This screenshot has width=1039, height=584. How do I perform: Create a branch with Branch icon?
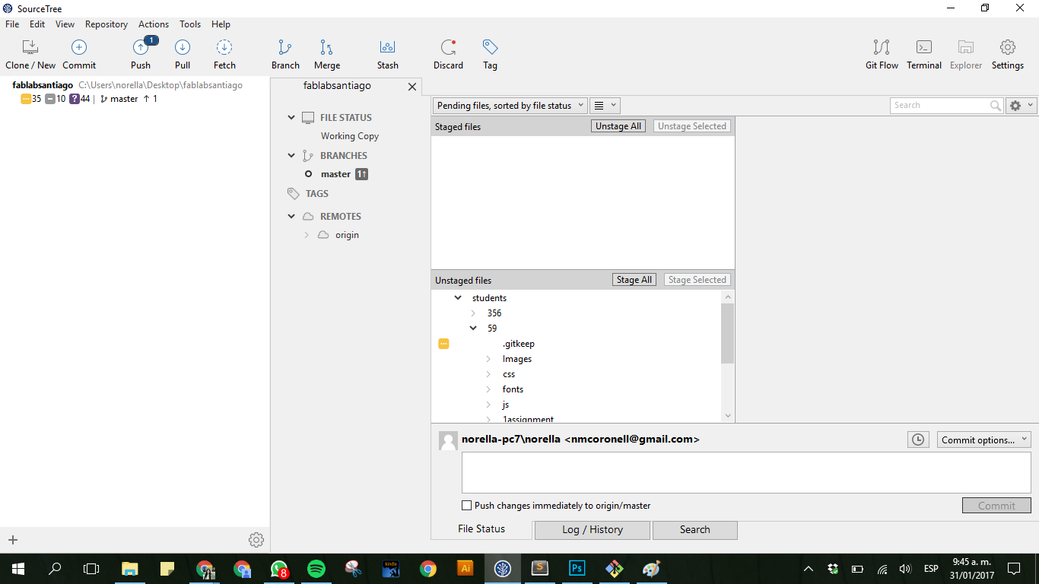pos(285,48)
